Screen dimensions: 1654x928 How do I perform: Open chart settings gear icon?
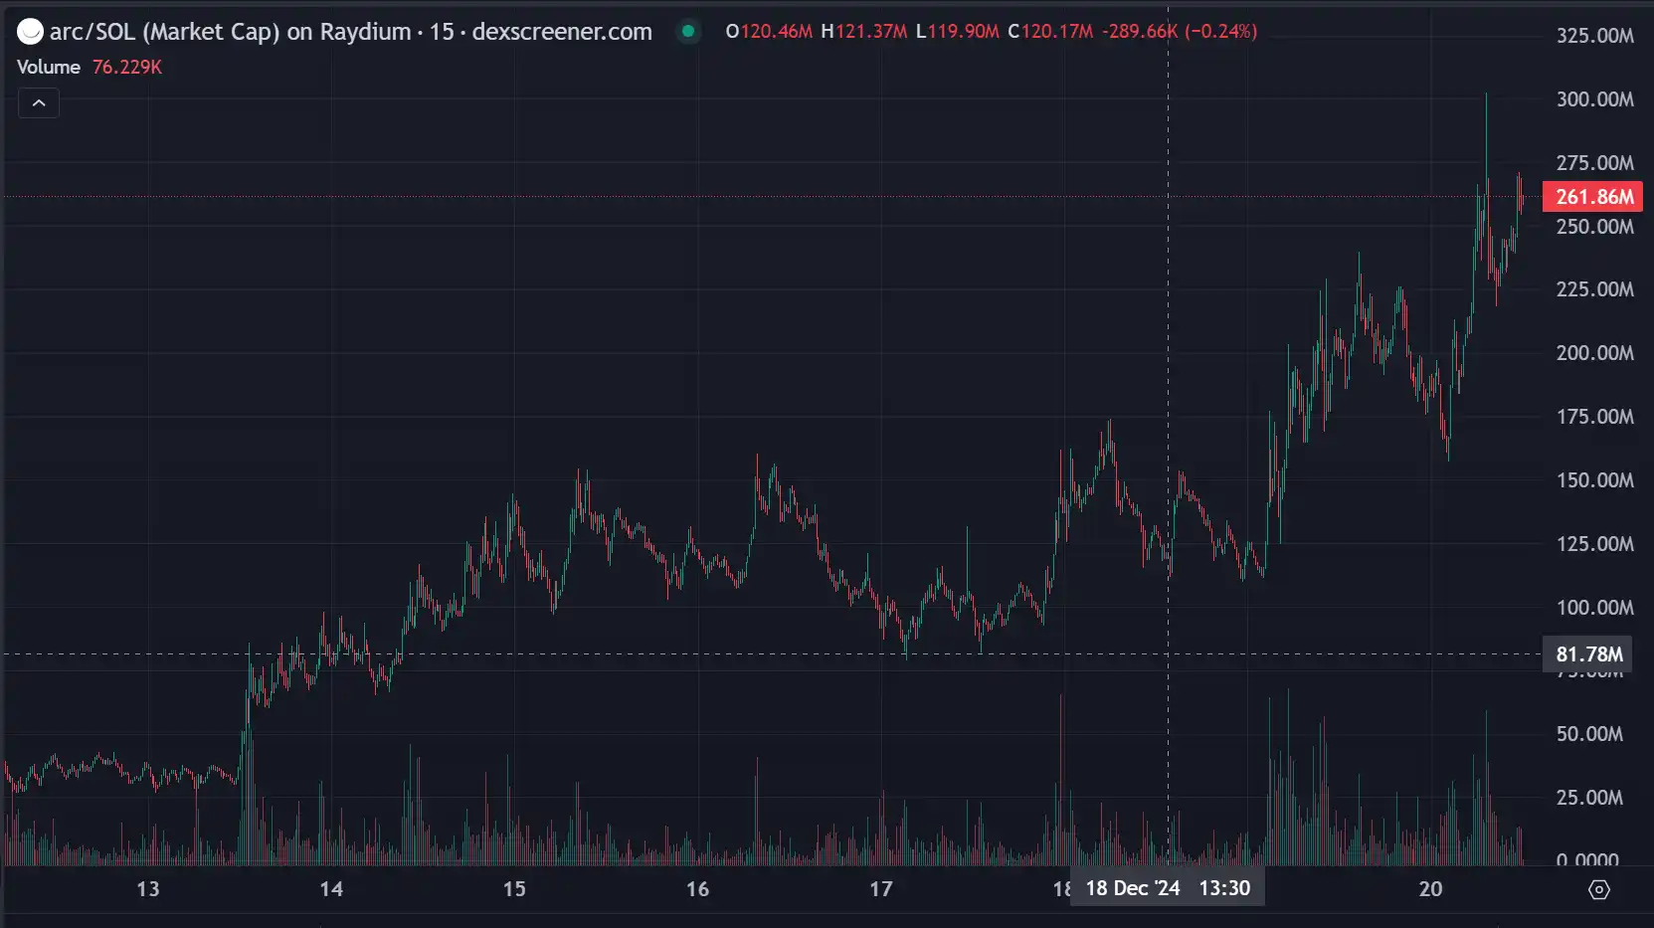tap(1599, 889)
